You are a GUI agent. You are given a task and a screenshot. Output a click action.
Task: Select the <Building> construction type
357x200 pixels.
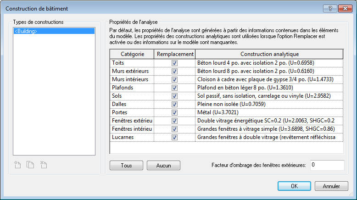pyautogui.click(x=54, y=31)
